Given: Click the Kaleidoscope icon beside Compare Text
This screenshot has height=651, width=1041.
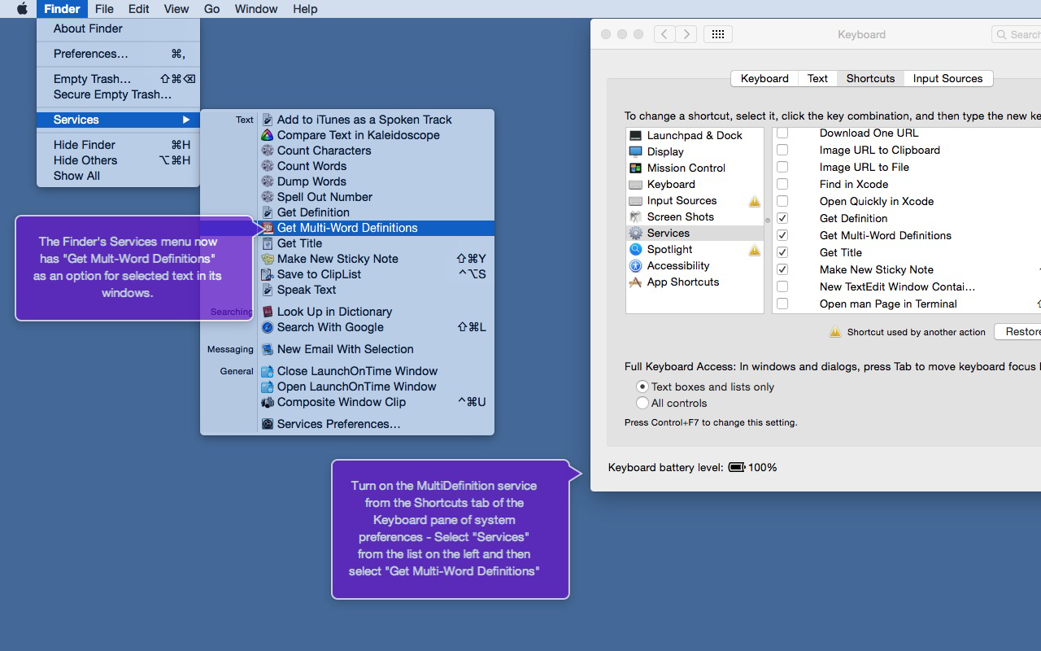Looking at the screenshot, I should pyautogui.click(x=267, y=135).
